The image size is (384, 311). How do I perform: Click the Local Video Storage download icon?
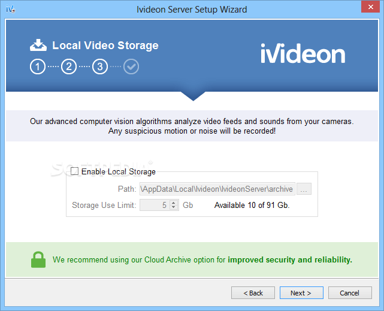click(38, 45)
